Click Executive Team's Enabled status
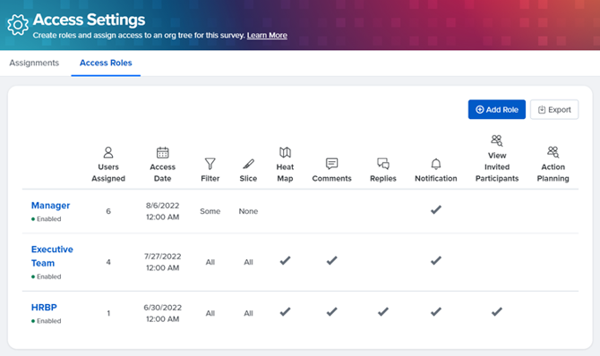The height and width of the screenshot is (356, 600). [x=46, y=276]
